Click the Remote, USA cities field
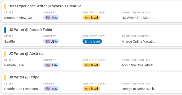Screen dimensions: 182x95 (x=14, y=65)
